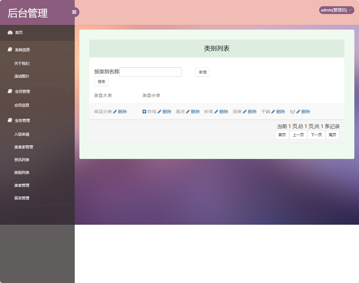Image resolution: width=359 pixels, height=283 pixels.
Task: Click the 美食大类 column header
Action: pos(103,95)
